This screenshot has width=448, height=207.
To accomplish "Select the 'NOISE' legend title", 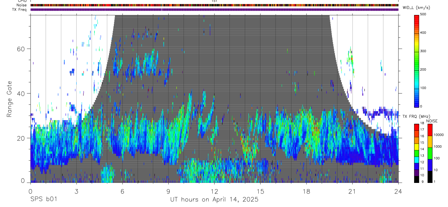I will point(432,121).
